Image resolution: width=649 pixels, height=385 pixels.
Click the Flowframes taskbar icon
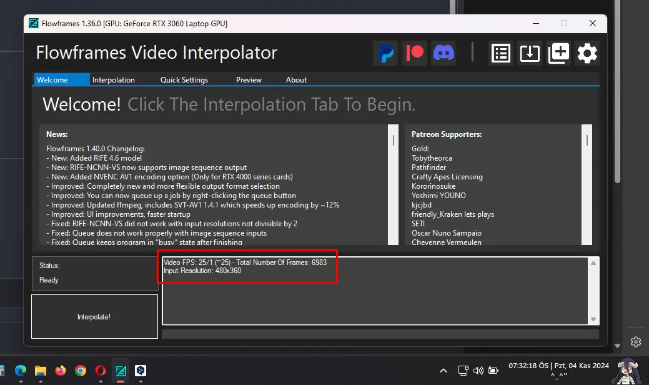point(121,371)
